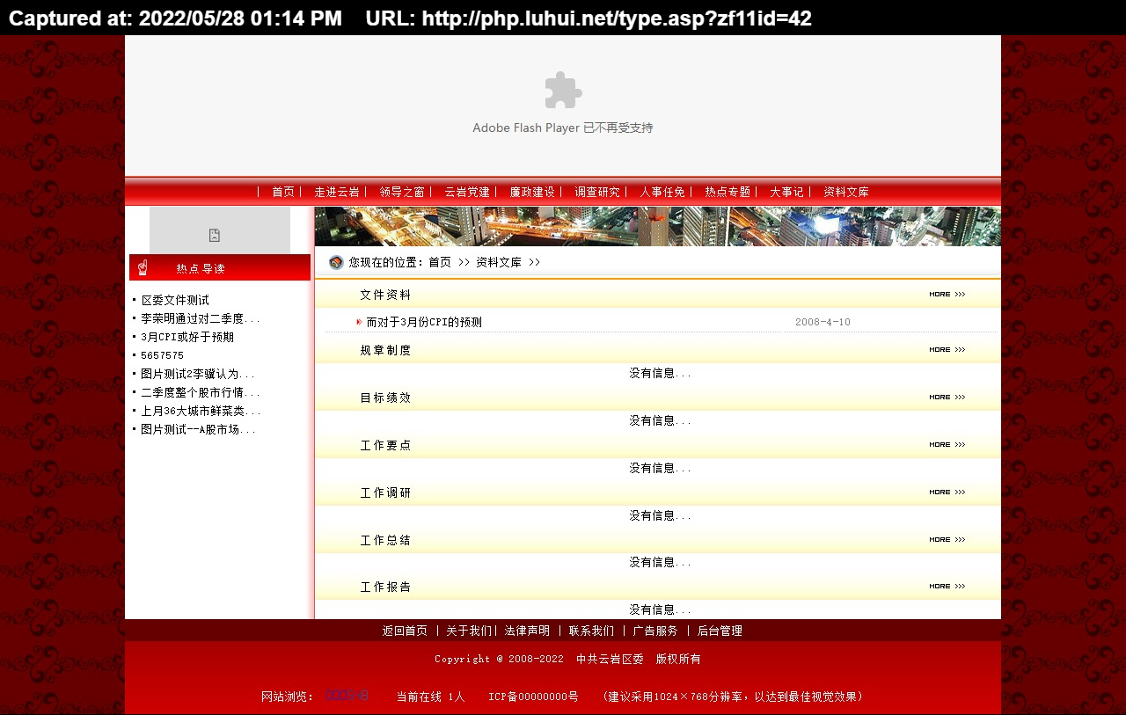
Task: Open 资料文库 in the navigation bar
Action: tap(846, 192)
